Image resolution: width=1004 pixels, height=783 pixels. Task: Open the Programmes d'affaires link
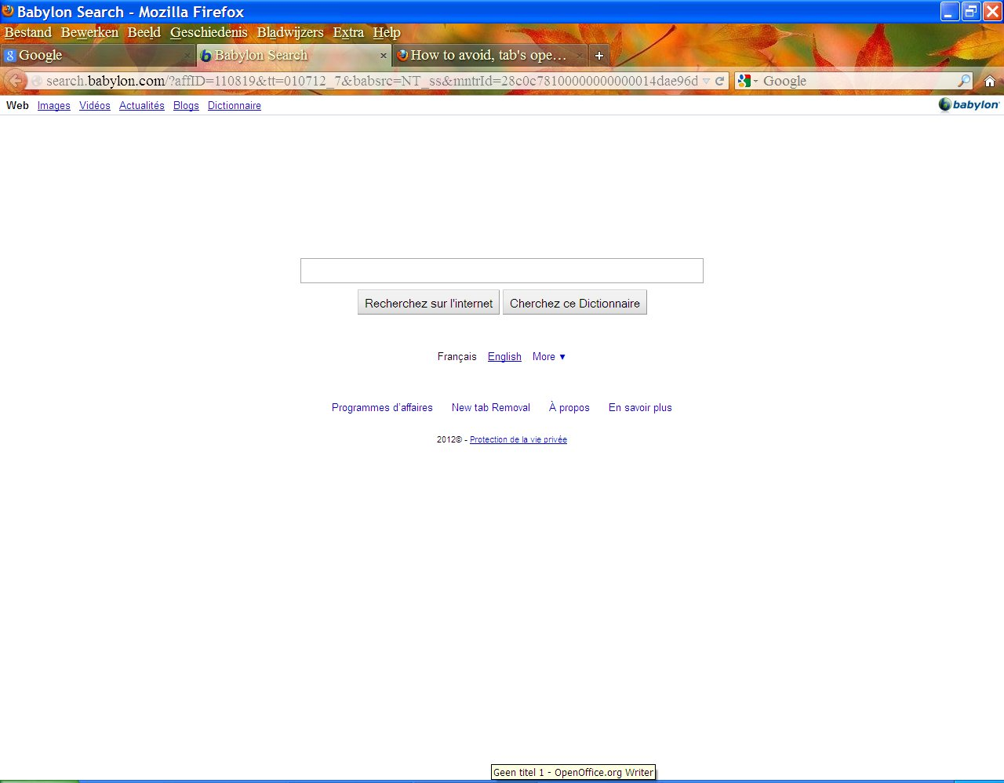tap(382, 408)
